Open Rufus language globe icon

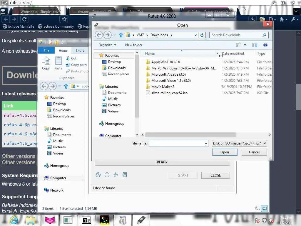(98, 175)
